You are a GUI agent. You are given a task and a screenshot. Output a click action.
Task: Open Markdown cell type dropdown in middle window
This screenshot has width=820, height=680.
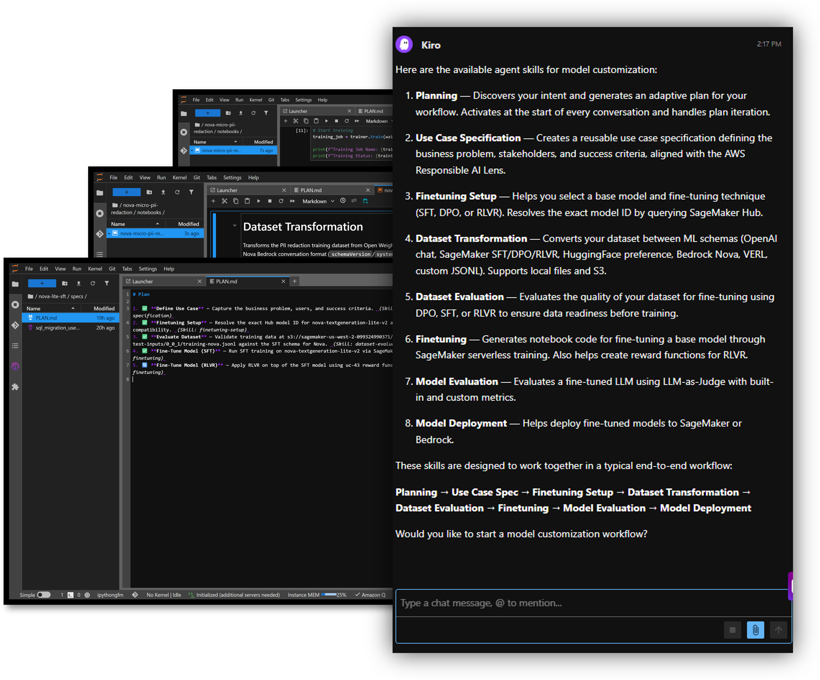(318, 201)
